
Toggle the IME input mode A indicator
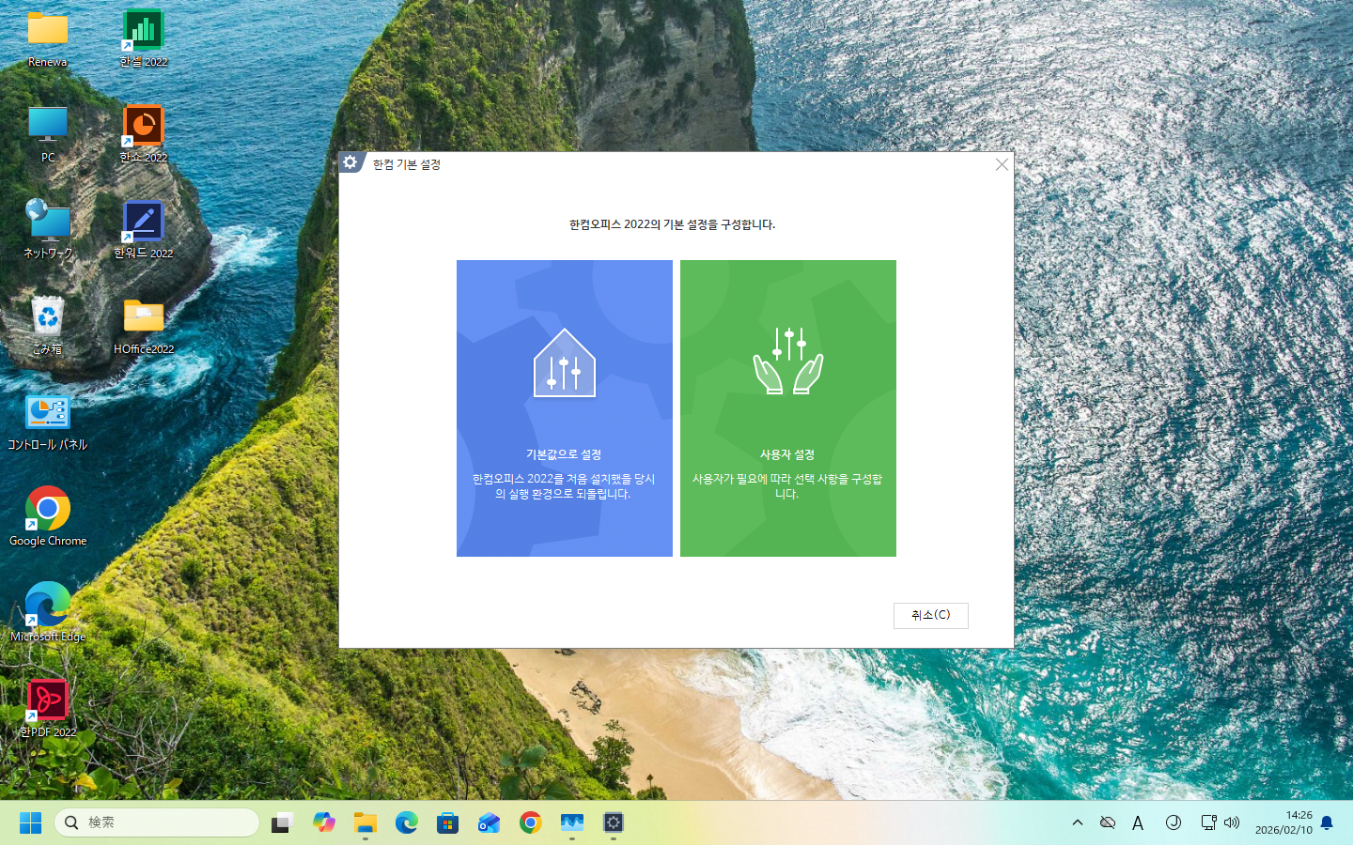(x=1138, y=822)
